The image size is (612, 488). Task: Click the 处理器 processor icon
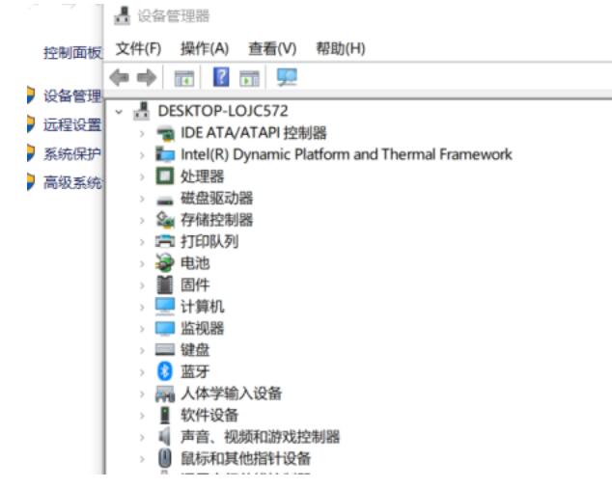pyautogui.click(x=164, y=176)
